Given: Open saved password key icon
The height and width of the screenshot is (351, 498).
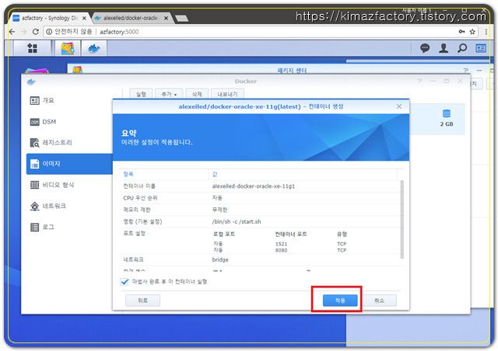Looking at the screenshot, I should point(461,32).
